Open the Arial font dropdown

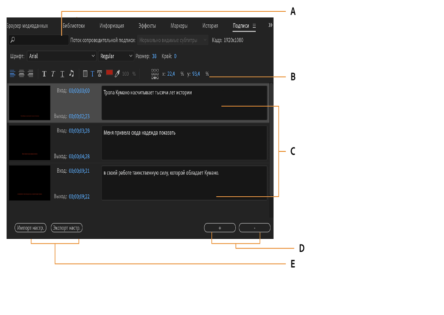tap(61, 56)
